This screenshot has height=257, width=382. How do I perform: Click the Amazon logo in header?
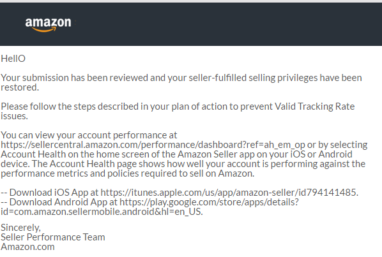tap(48, 25)
